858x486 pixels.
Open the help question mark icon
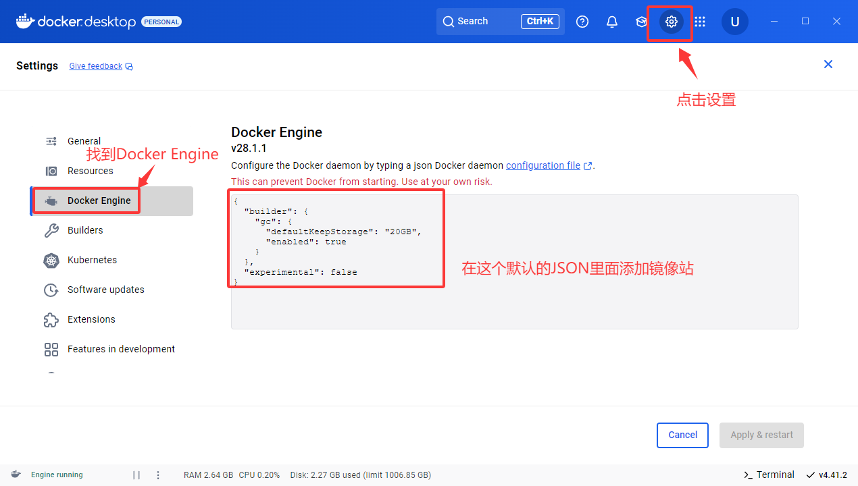[x=582, y=22]
